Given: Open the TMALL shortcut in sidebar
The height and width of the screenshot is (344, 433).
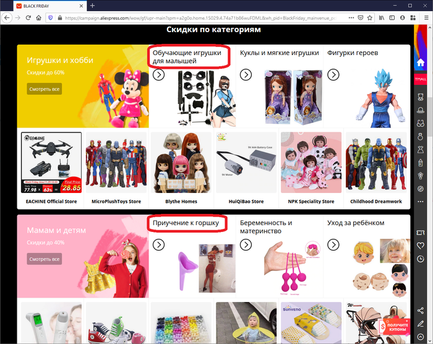Looking at the screenshot, I should point(421,80).
